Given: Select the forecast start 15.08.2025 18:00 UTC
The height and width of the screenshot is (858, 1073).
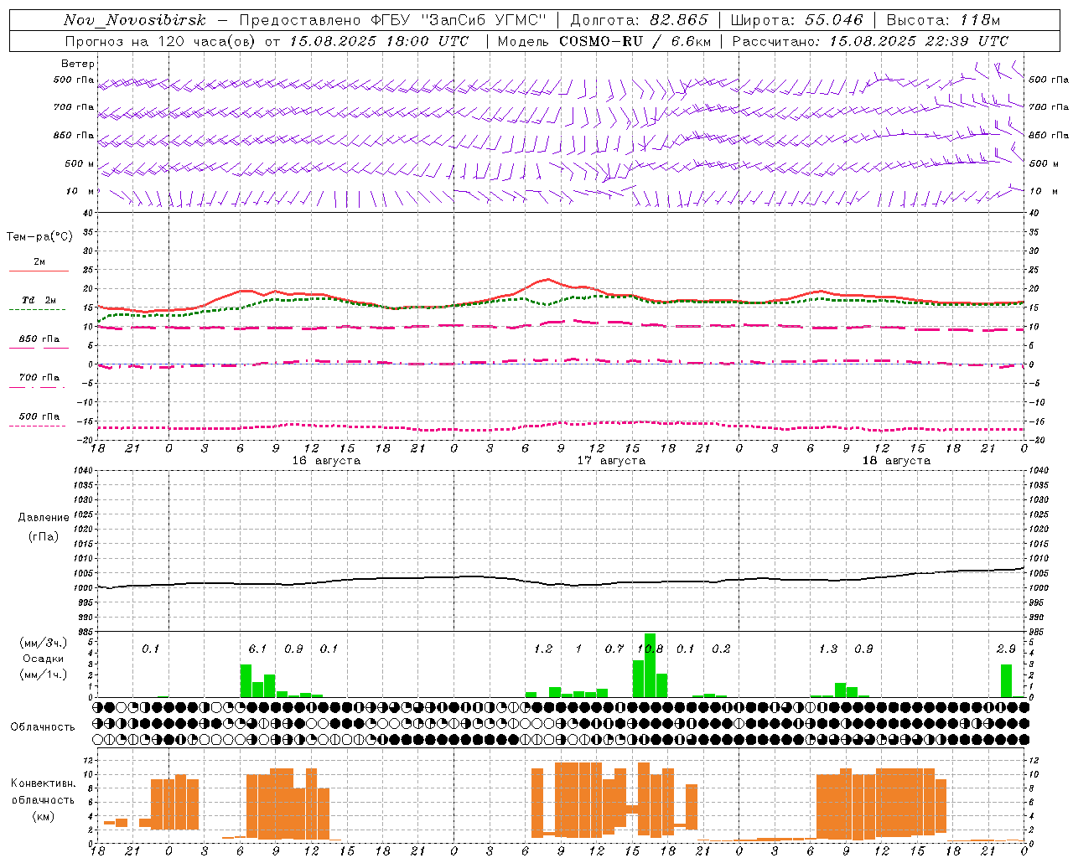Looking at the screenshot, I should 379,40.
